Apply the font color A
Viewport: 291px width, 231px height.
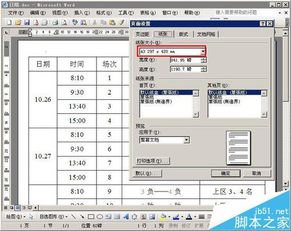[x=189, y=216]
